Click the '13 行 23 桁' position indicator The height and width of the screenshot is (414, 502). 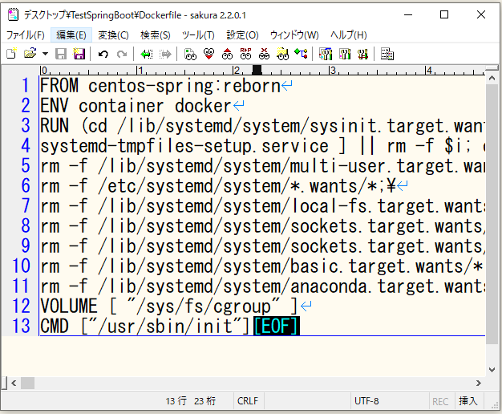click(x=191, y=401)
